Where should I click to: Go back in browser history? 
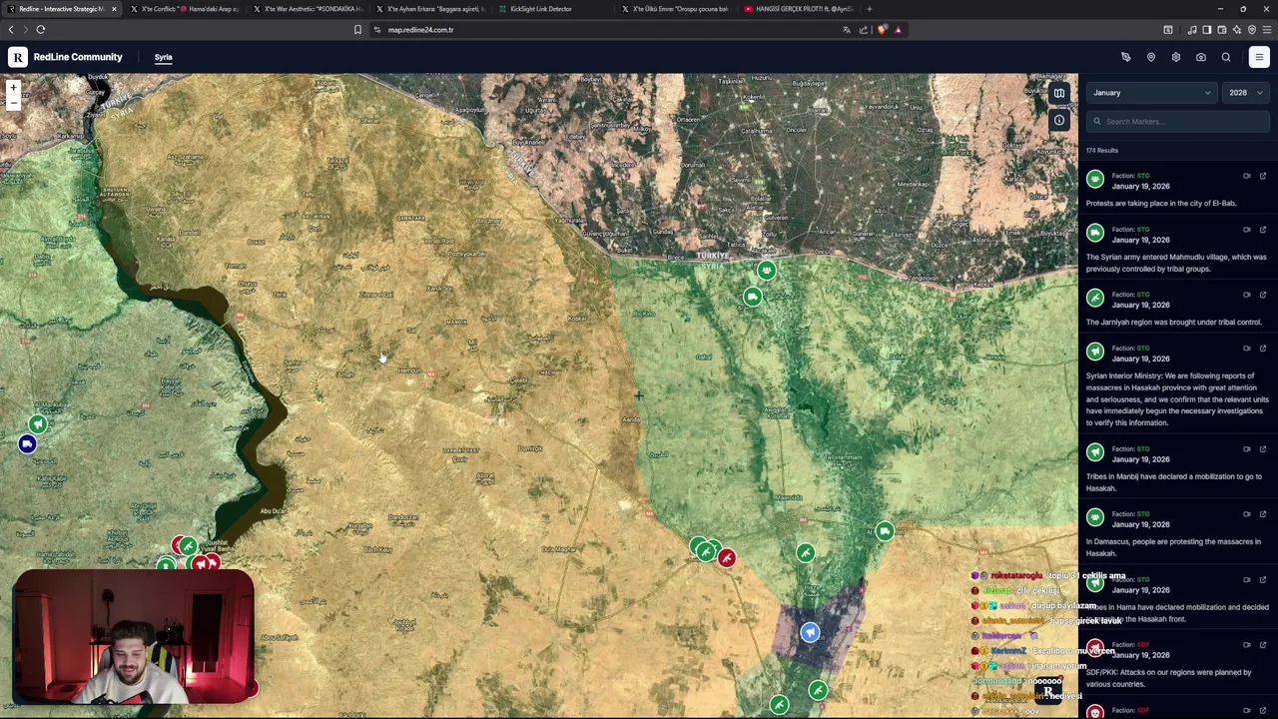click(11, 30)
